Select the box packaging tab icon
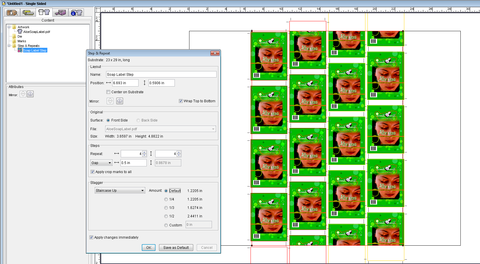The height and width of the screenshot is (264, 480). click(x=61, y=13)
